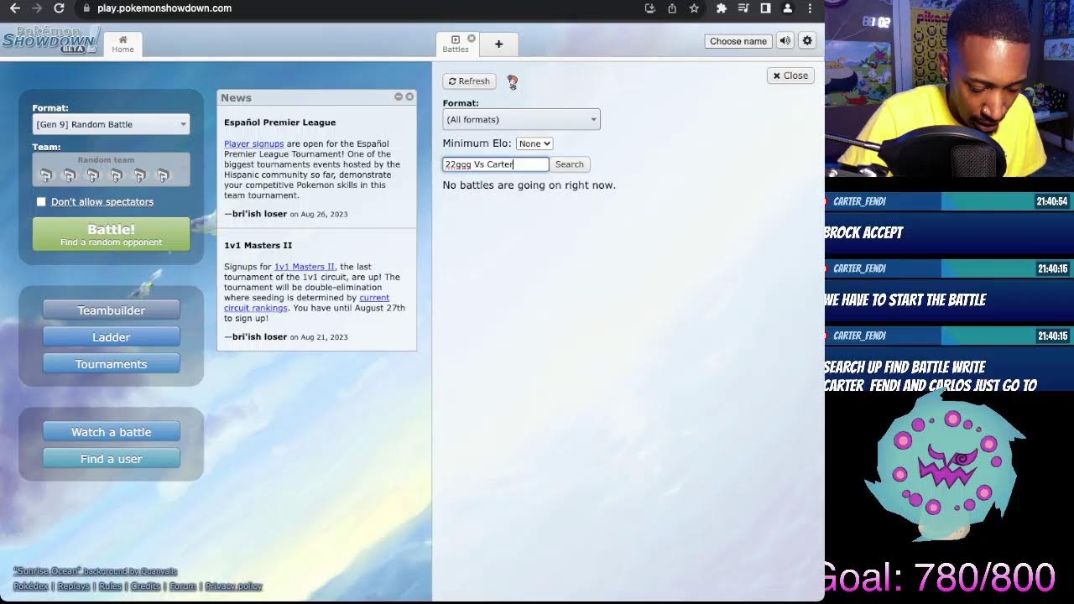Switch to the Home tab
Image resolution: width=1074 pixels, height=604 pixels.
click(x=123, y=44)
